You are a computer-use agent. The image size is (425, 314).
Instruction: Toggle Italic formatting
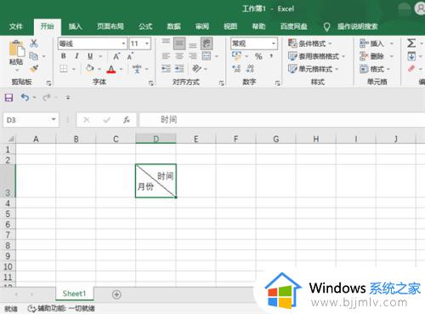pyautogui.click(x=76, y=56)
